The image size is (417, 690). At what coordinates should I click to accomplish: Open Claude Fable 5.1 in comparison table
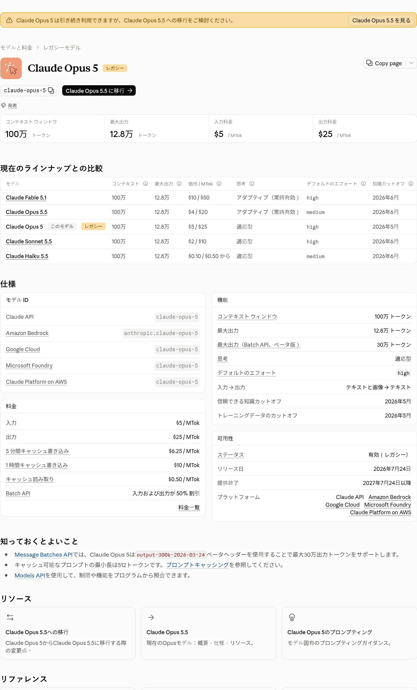[x=26, y=198]
